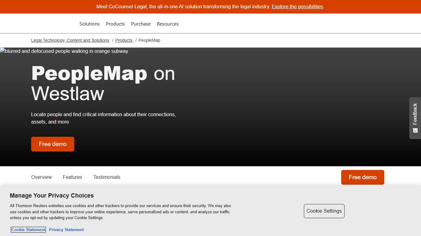Open the Purchase navigation menu
This screenshot has height=236, width=421.
(141, 24)
